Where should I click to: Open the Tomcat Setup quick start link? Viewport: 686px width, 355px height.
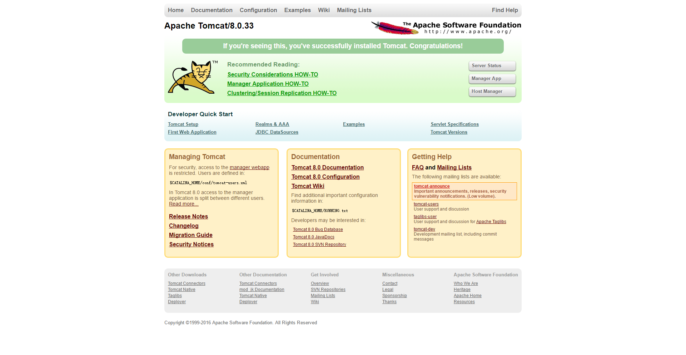pos(183,124)
